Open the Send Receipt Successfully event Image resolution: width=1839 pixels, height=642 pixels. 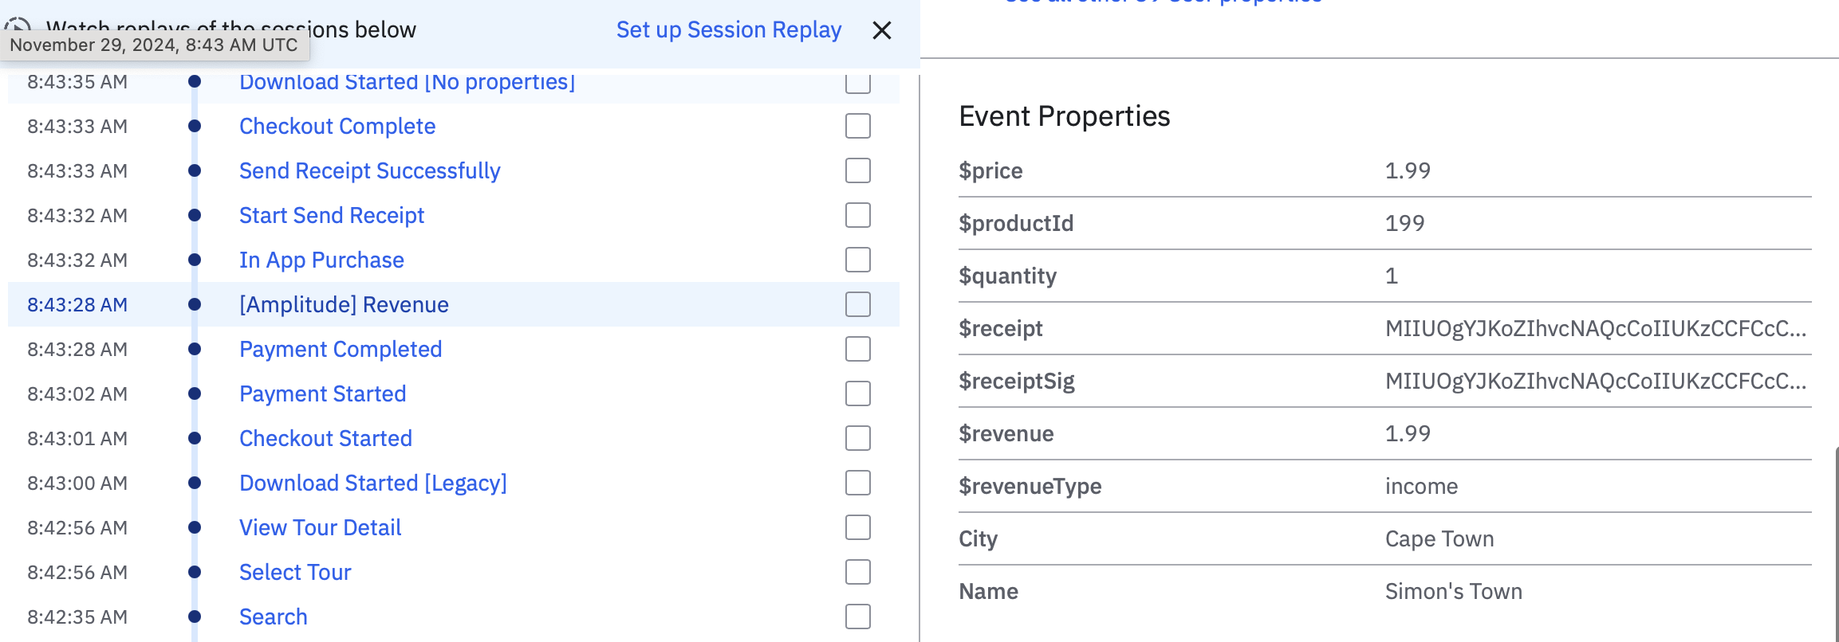(x=369, y=170)
